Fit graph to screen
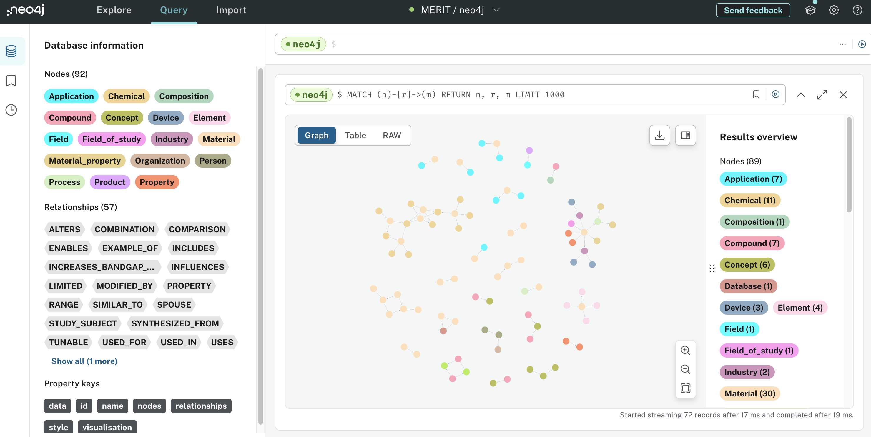The width and height of the screenshot is (871, 437). [x=685, y=388]
